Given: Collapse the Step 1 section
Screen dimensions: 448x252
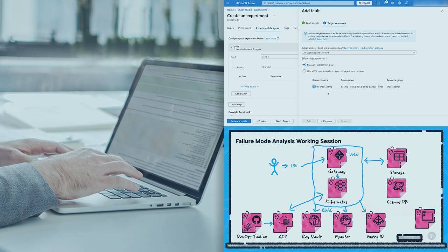Looking at the screenshot, I should [231, 47].
